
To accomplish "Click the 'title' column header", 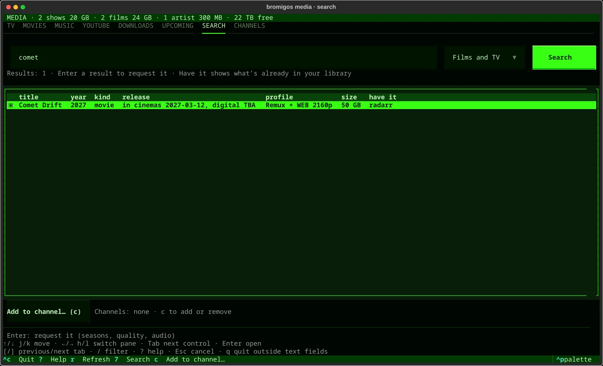I will click(29, 97).
